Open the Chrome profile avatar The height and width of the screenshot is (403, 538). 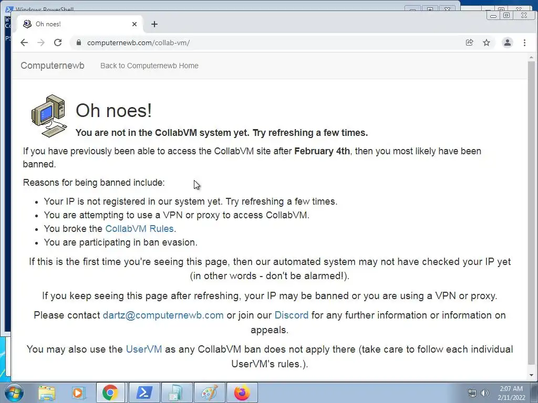pos(507,43)
